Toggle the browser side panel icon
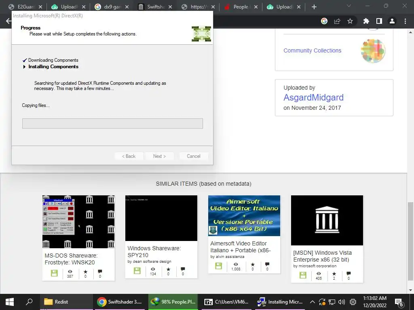Screen dimensions: 414x310 pos(379,21)
